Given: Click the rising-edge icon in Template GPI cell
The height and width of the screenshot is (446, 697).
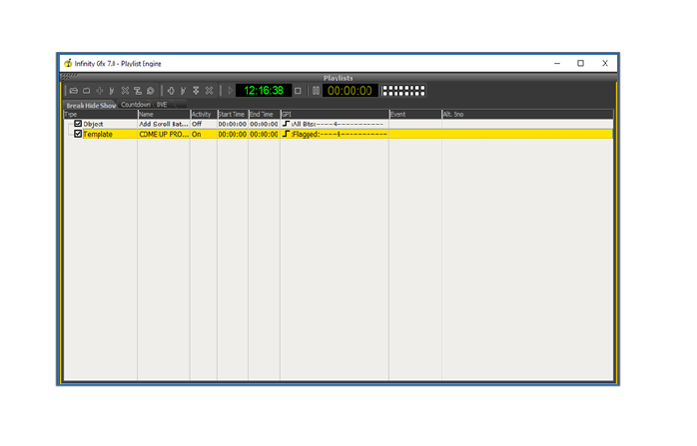Looking at the screenshot, I should point(286,134).
